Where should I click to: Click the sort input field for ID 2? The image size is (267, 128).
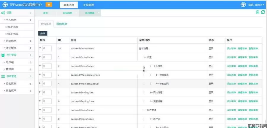click(47, 66)
